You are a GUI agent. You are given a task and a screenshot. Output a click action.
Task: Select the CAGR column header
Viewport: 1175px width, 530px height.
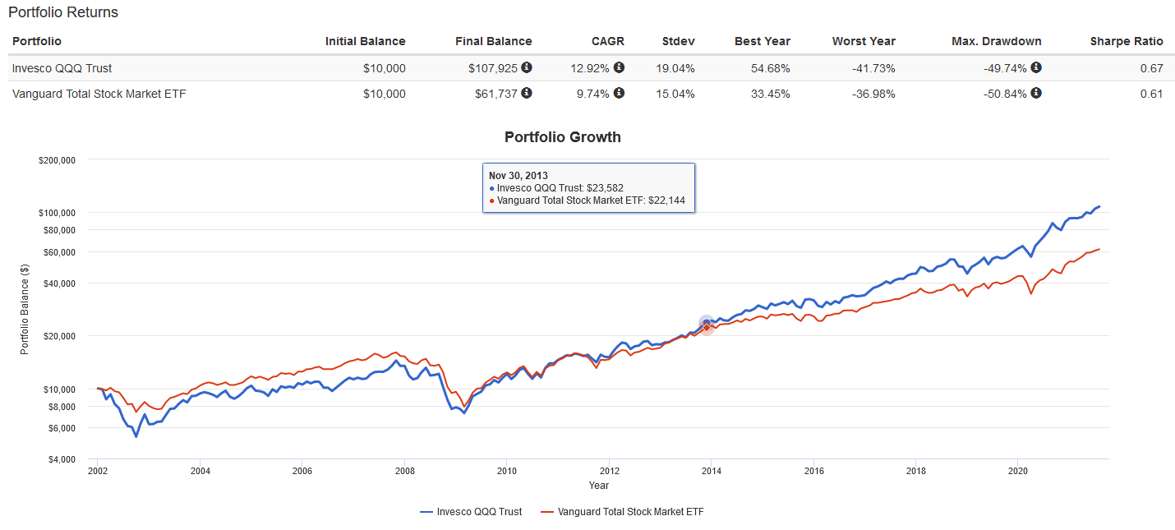(609, 41)
